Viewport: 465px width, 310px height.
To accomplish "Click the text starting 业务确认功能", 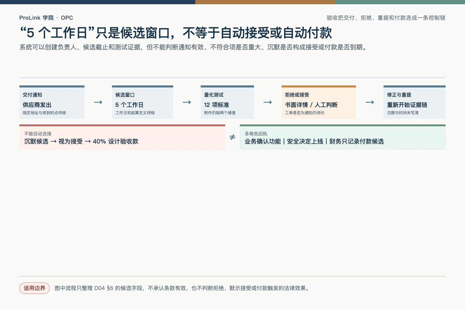I will [x=314, y=141].
